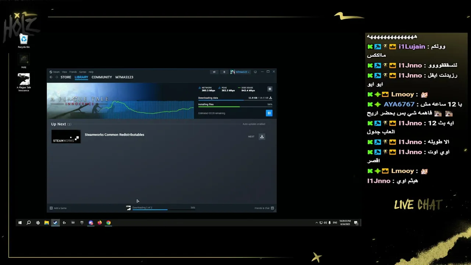Click the Firefox taskbar icon
The width and height of the screenshot is (471, 265).
(x=99, y=223)
